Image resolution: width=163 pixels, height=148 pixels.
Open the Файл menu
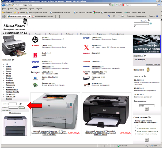4,9
